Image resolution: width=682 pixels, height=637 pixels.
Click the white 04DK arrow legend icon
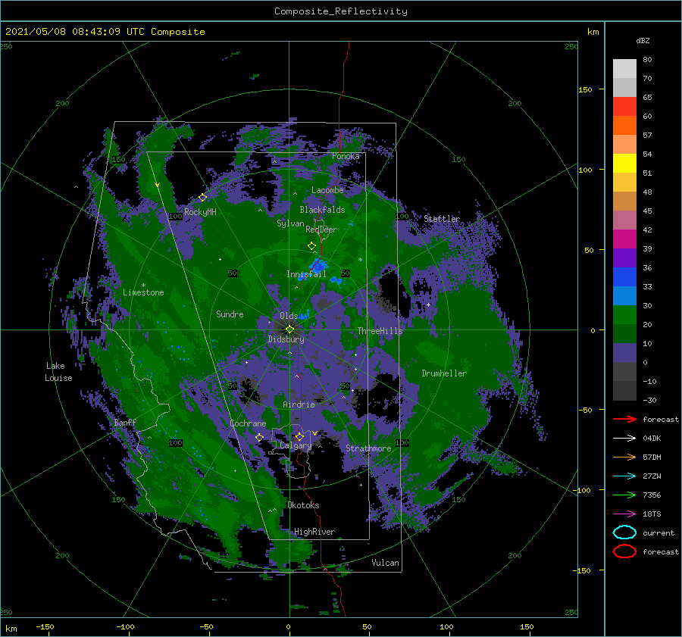[x=624, y=438]
